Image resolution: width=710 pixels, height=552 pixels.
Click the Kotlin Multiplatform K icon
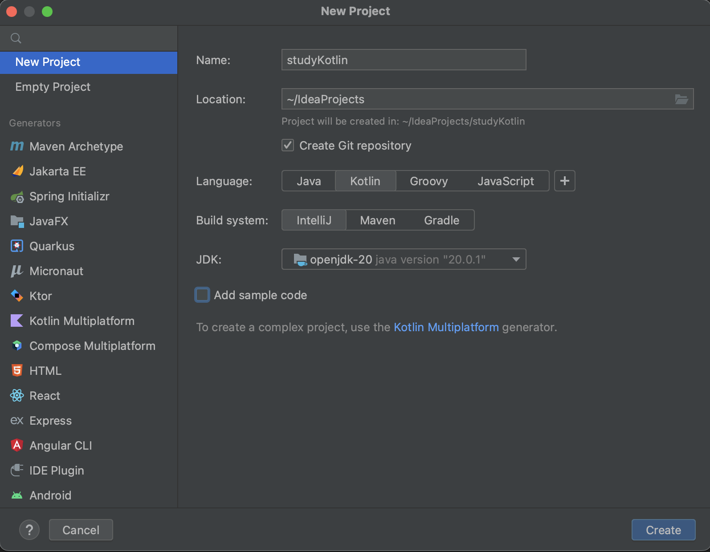click(17, 321)
